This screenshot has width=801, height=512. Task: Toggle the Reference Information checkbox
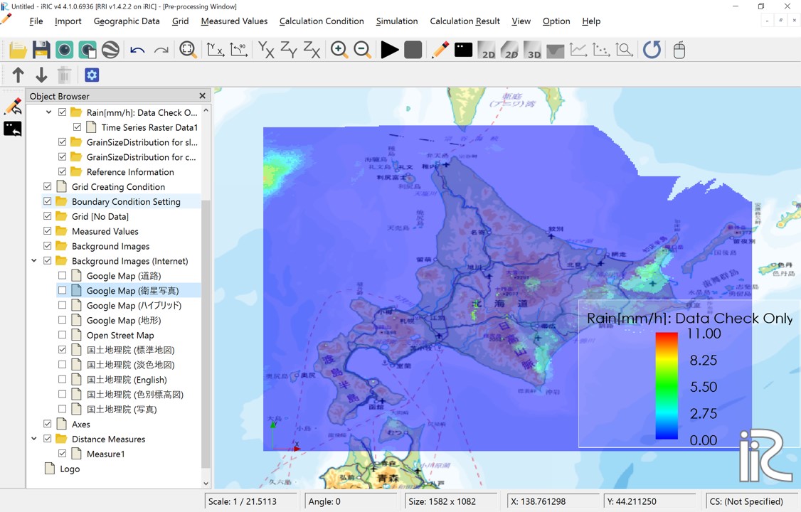tap(63, 171)
